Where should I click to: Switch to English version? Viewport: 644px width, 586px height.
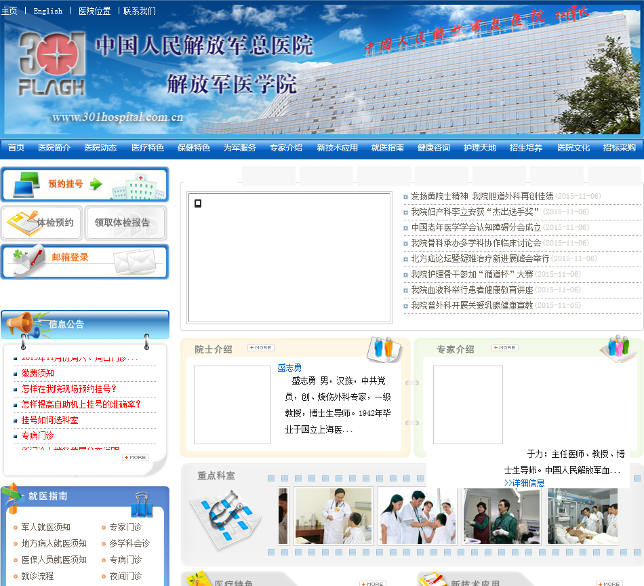click(47, 11)
